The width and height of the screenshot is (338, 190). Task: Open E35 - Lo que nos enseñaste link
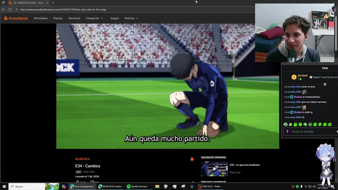coord(245,165)
